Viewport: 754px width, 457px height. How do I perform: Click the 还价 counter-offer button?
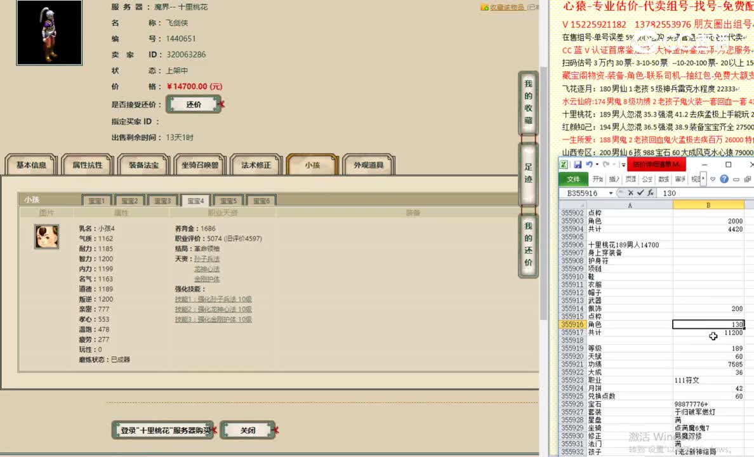[194, 104]
